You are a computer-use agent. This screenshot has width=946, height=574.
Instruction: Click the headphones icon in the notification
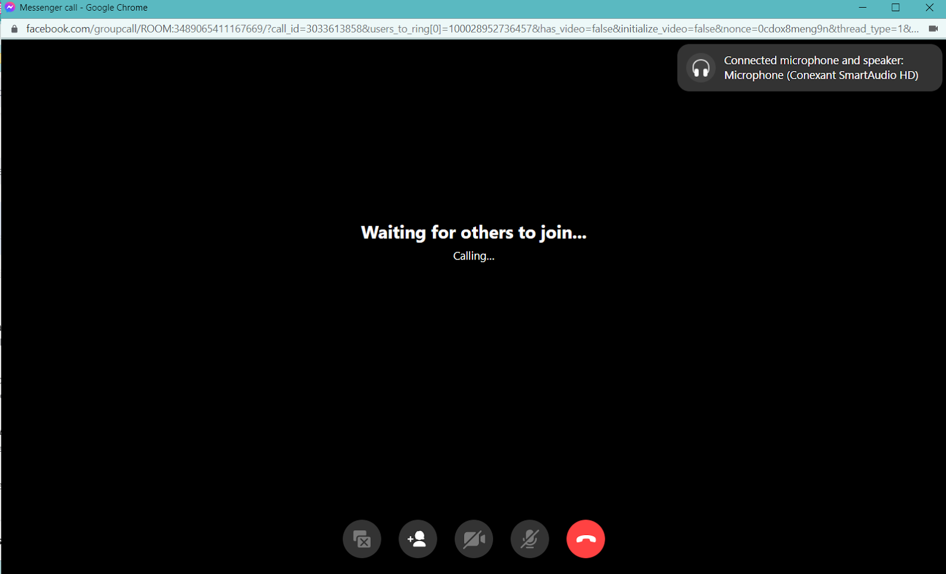[x=701, y=68]
